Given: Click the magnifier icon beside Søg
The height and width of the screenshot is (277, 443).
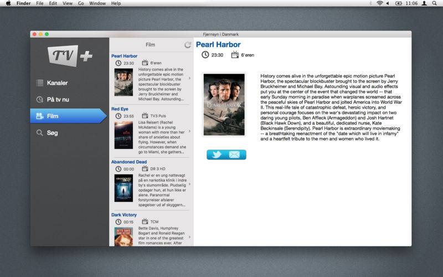Looking at the screenshot, I should (x=39, y=133).
